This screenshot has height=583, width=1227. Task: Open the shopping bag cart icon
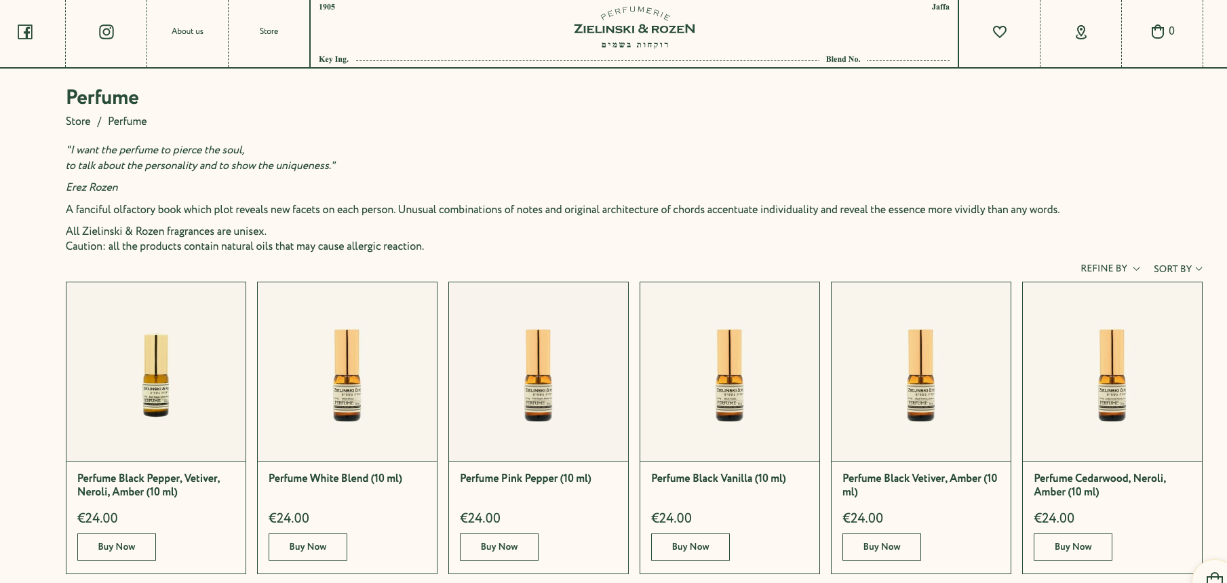1157,31
